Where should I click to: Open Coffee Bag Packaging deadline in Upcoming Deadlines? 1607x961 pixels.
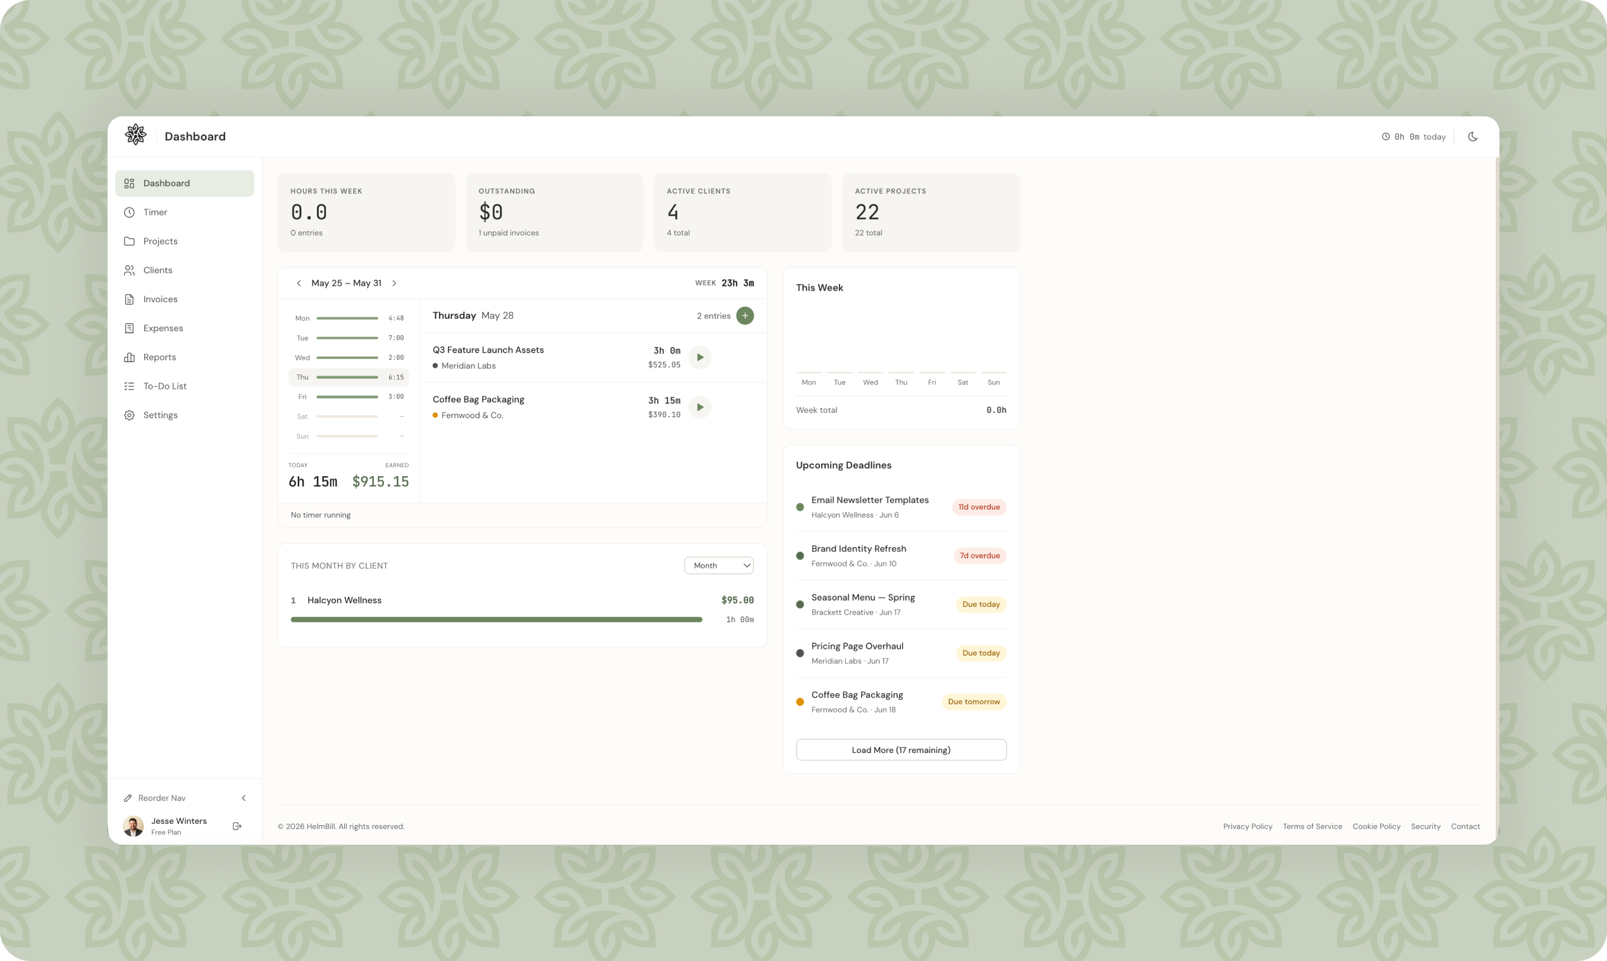coord(902,702)
